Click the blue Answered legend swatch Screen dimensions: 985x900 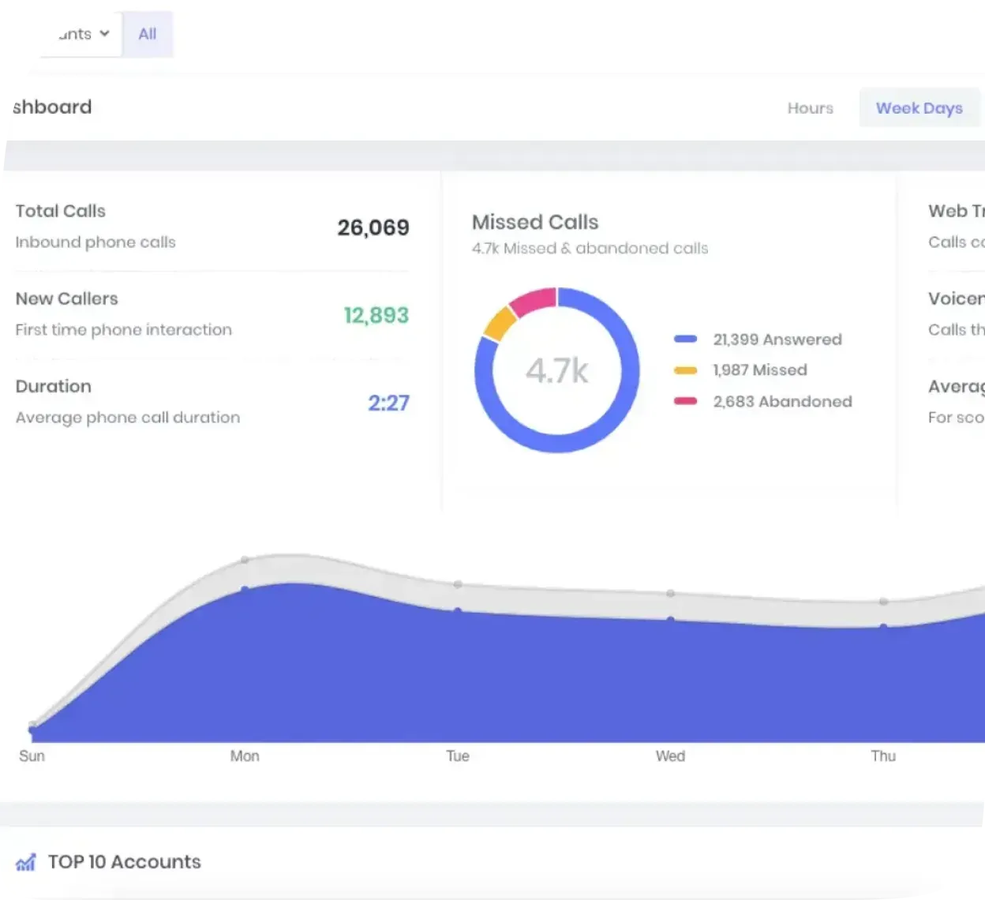click(685, 339)
